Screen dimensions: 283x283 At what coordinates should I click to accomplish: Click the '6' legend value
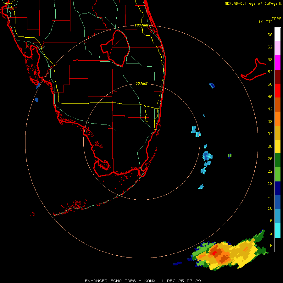271,220
